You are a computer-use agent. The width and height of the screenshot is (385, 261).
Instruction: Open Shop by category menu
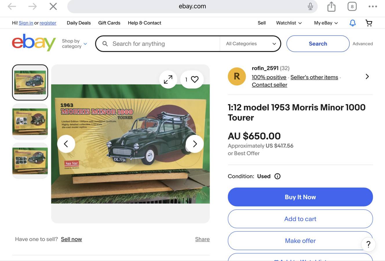point(74,44)
